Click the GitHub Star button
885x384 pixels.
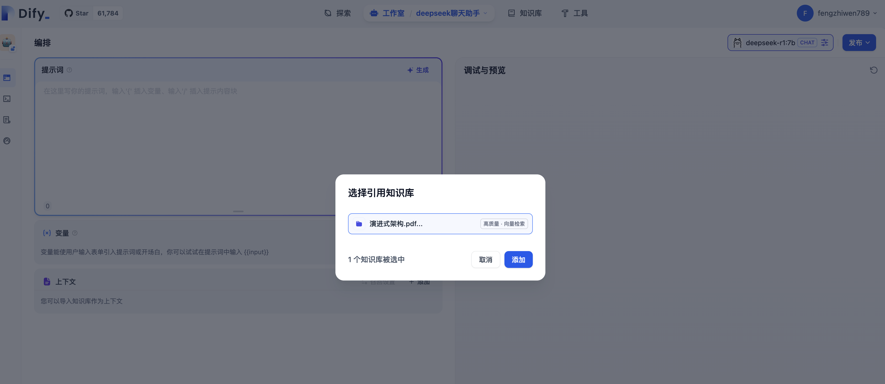[77, 13]
